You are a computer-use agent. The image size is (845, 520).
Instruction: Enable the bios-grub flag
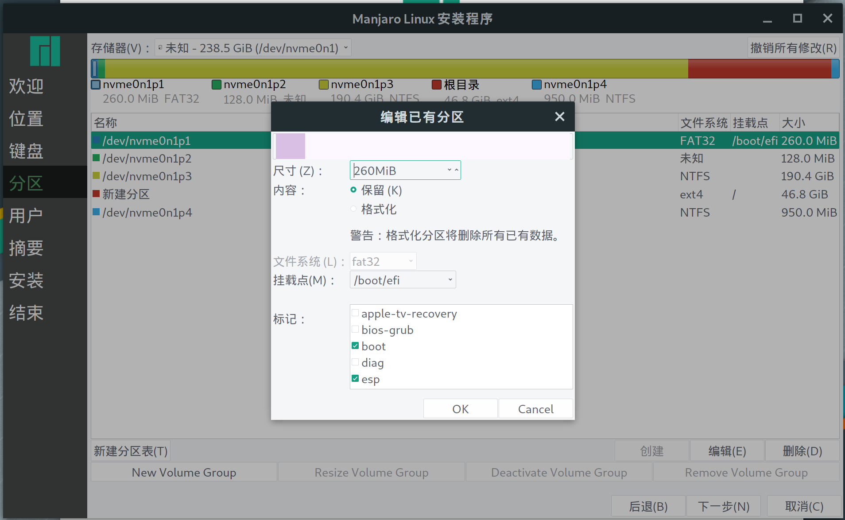click(x=355, y=329)
